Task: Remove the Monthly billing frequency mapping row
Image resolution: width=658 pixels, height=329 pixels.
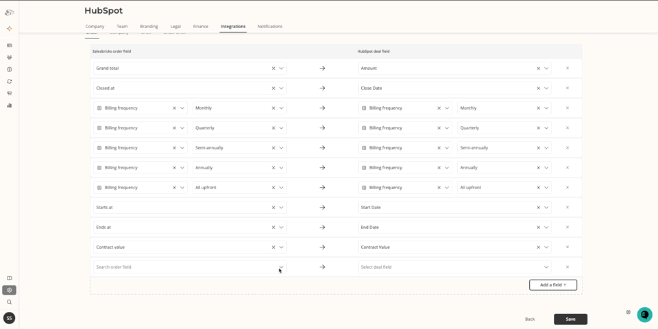Action: point(568,108)
